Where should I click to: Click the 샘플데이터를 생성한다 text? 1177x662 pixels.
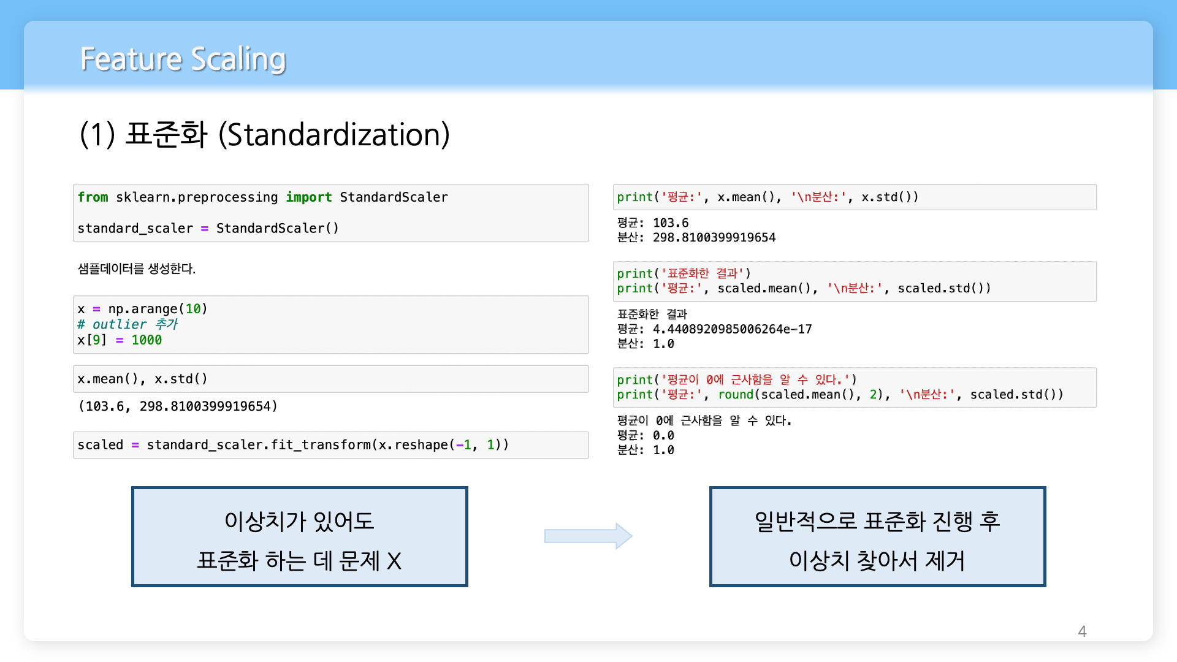pos(137,268)
